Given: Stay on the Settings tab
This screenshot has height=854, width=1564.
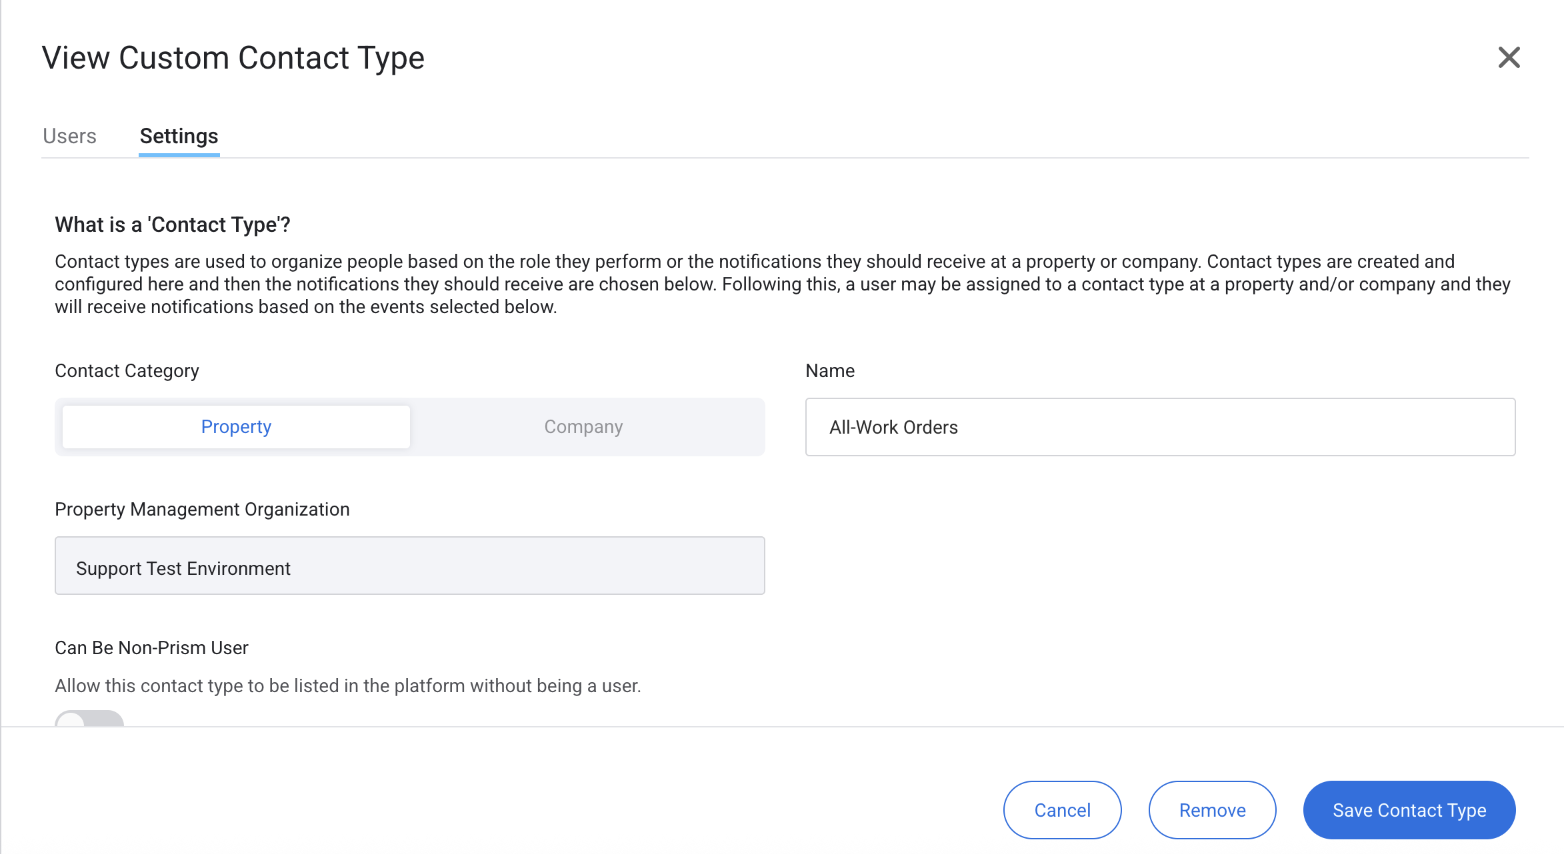Looking at the screenshot, I should tap(178, 136).
